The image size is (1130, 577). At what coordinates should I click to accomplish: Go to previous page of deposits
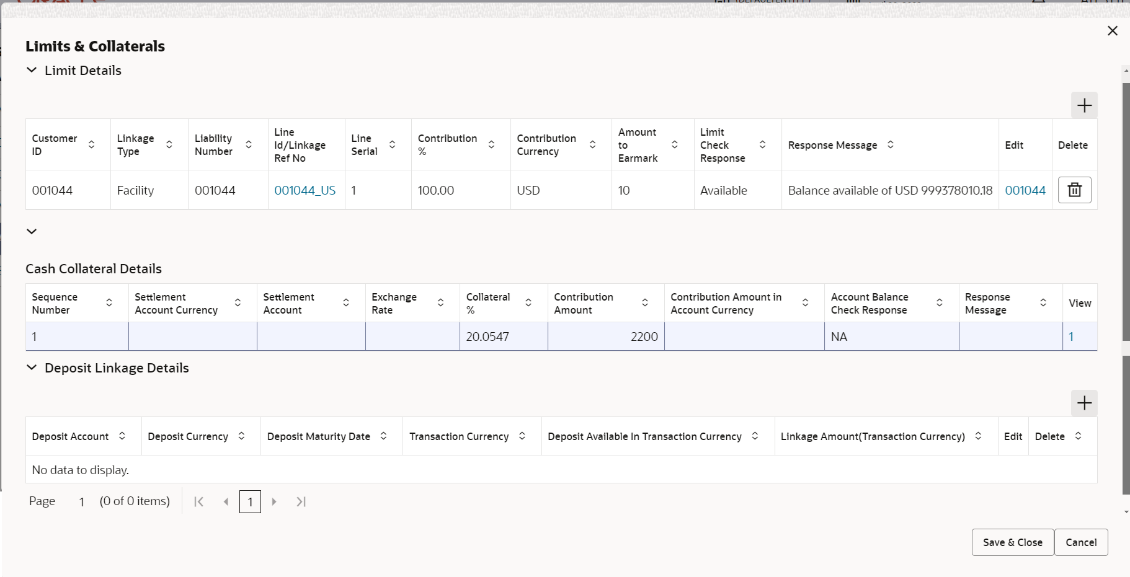pos(226,502)
